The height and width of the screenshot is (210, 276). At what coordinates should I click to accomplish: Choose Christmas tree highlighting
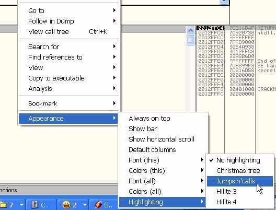pyautogui.click(x=239, y=171)
